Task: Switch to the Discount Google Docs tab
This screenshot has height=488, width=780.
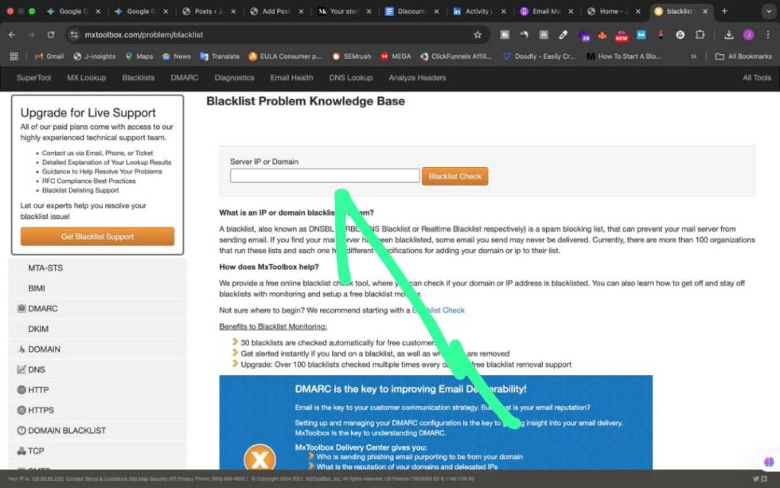Action: [412, 11]
